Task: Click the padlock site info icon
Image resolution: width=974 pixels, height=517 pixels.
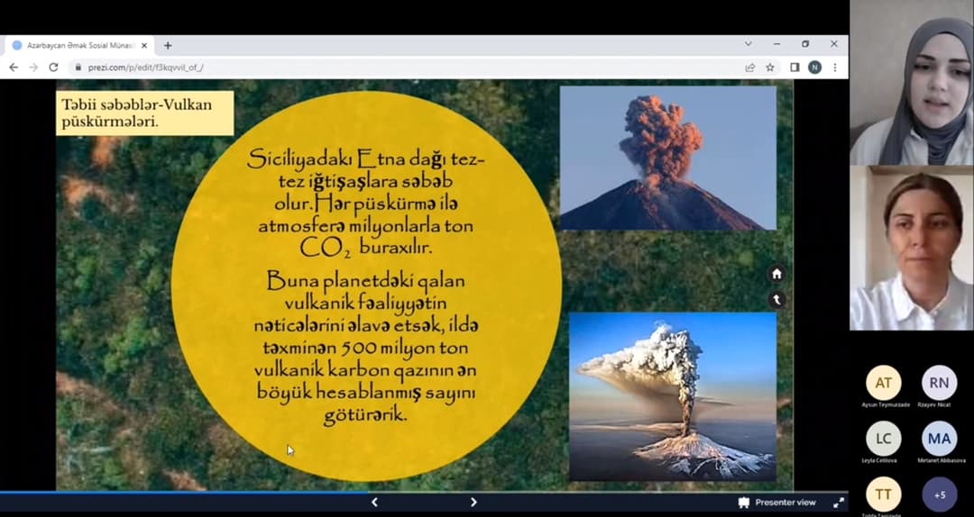Action: tap(78, 67)
